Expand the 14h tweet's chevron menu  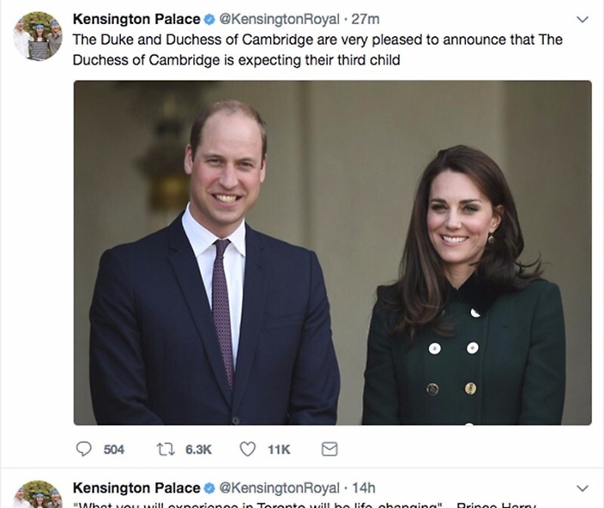point(582,488)
